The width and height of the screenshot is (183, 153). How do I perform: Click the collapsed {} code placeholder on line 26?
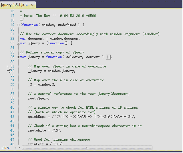pos(108,57)
